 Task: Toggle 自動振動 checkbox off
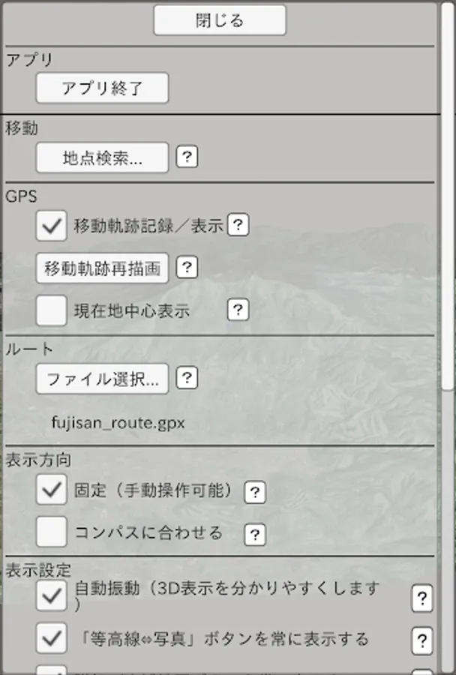(x=51, y=596)
